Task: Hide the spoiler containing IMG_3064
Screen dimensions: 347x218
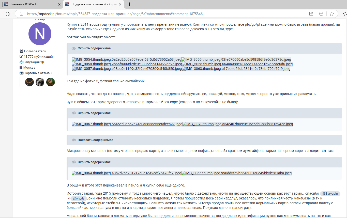Action: [x=94, y=162]
